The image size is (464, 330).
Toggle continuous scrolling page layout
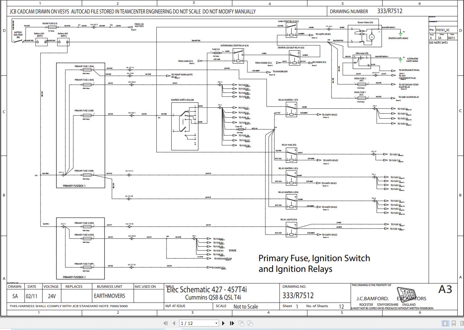click(454, 323)
